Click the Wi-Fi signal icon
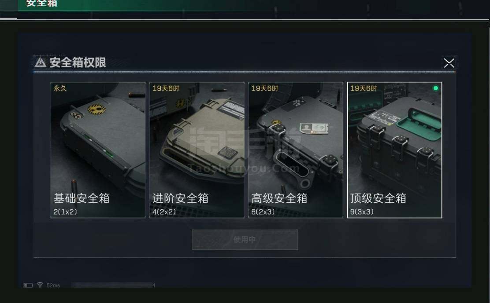 point(40,285)
